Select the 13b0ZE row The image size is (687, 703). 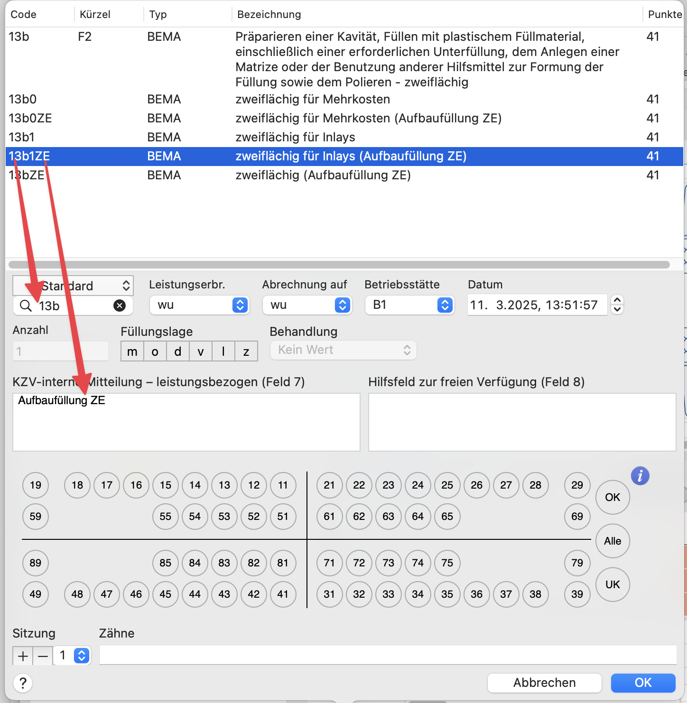tap(344, 118)
